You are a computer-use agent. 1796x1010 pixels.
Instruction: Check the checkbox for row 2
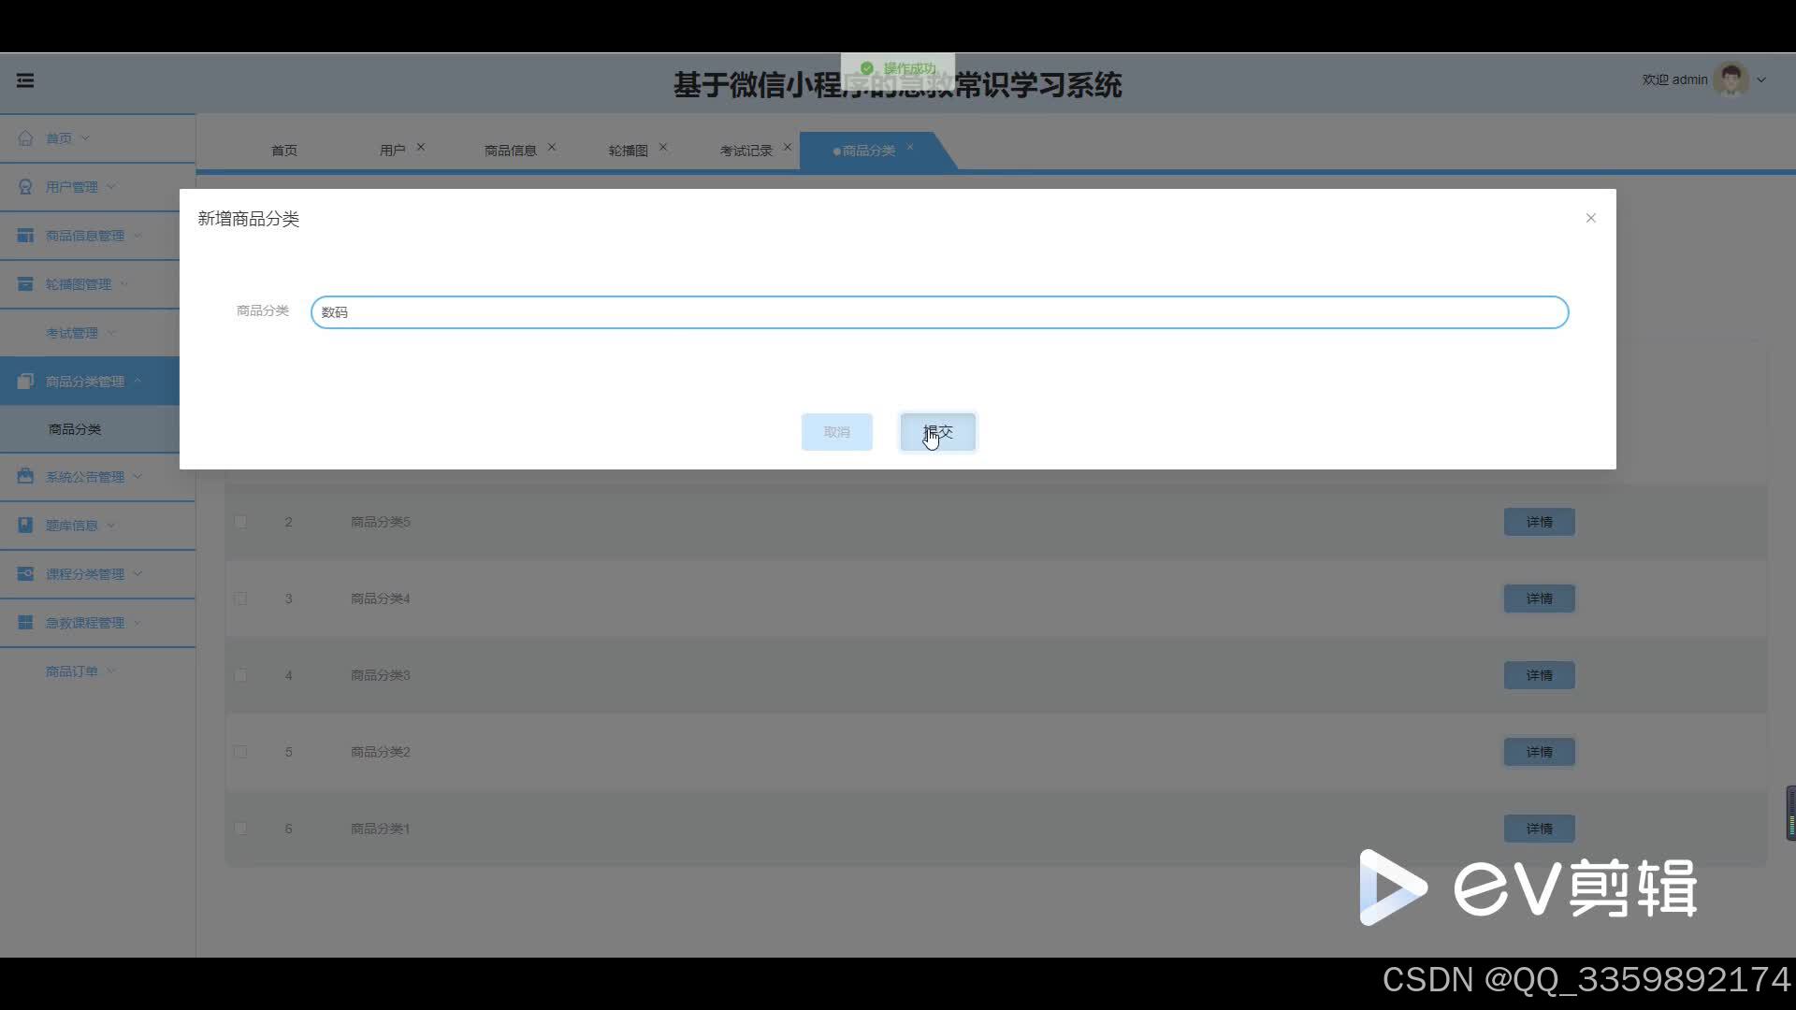pos(241,522)
